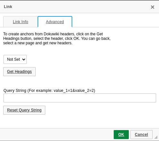Click the chevron arrow on Not Set selector
The width and height of the screenshot is (159, 141).
24,59
